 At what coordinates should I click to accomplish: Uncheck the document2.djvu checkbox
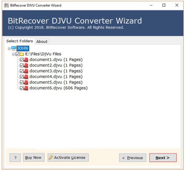22,65
